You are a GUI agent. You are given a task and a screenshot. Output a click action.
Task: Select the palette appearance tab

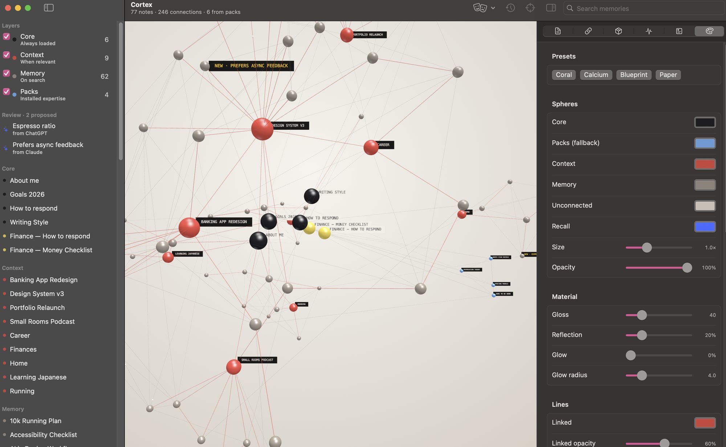point(709,31)
